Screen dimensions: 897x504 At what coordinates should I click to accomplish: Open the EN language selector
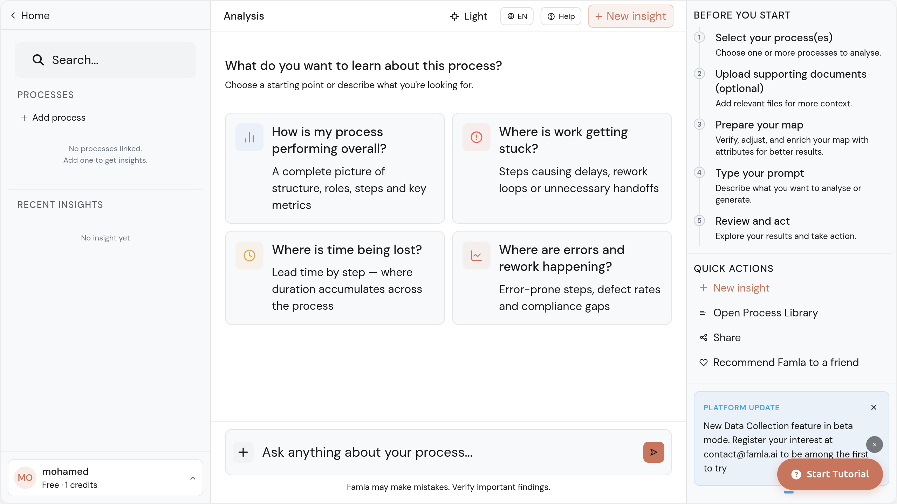coord(517,16)
